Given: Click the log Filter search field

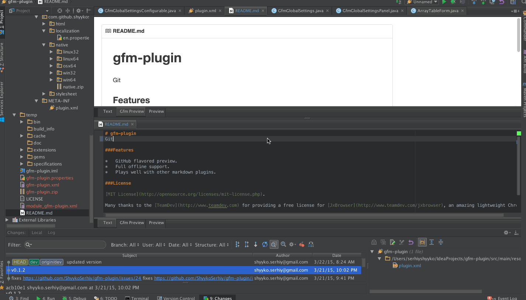Looking at the screenshot, I should point(66,245).
